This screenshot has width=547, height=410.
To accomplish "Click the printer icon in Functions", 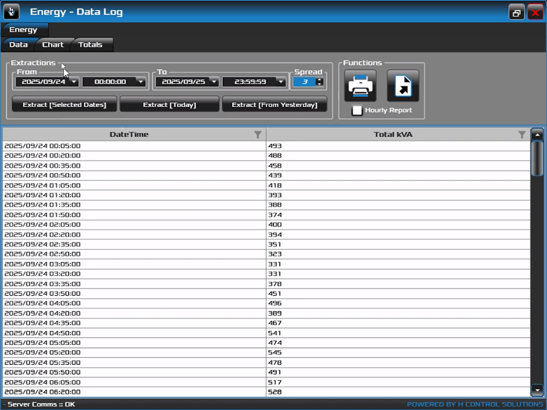I will click(x=360, y=86).
